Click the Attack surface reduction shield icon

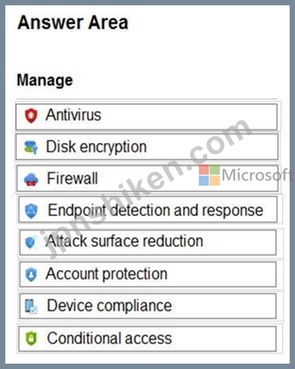31,242
